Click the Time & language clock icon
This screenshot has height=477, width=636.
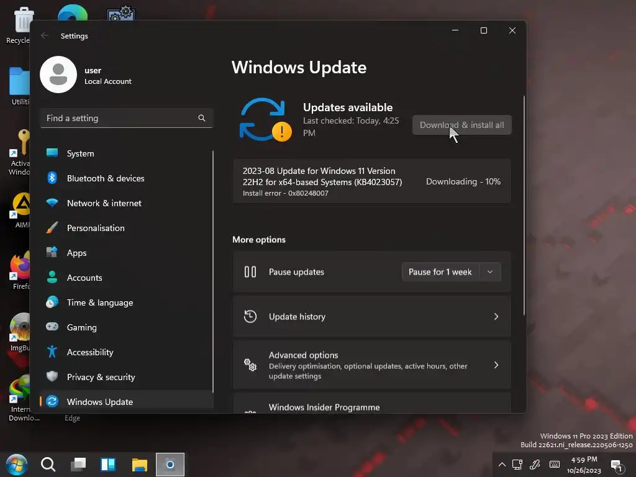52,302
